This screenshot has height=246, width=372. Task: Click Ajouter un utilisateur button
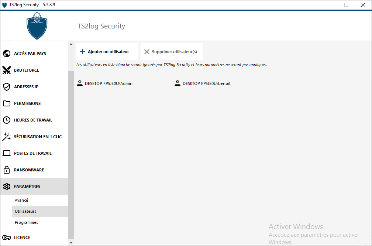click(107, 52)
